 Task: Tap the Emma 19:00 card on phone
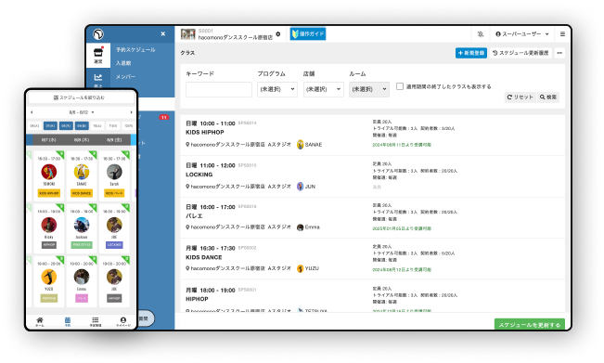pyautogui.click(x=82, y=281)
